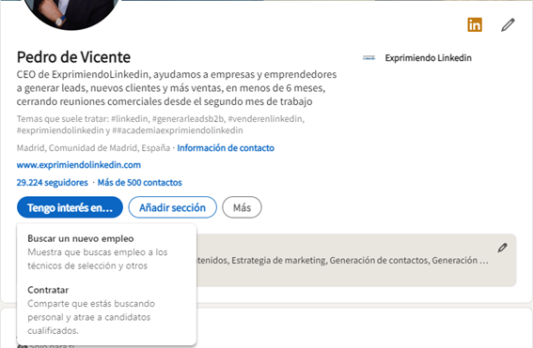Click the orange LinkedIn badge icon
This screenshot has width=533, height=348.
click(x=475, y=24)
